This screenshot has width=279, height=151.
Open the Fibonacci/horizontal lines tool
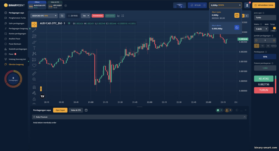click(x=34, y=36)
